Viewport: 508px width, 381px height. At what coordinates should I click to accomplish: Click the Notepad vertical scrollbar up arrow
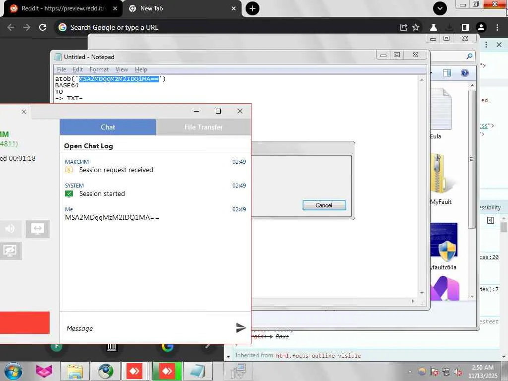[x=422, y=80]
